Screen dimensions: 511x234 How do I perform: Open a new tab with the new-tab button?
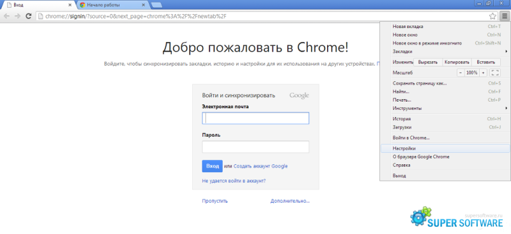(x=156, y=5)
